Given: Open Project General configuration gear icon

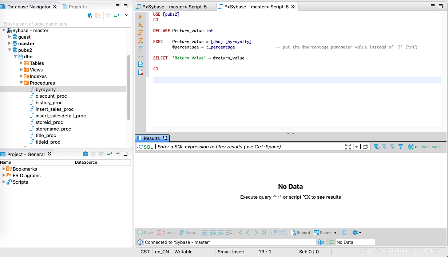Looking at the screenshot, I should (86, 154).
